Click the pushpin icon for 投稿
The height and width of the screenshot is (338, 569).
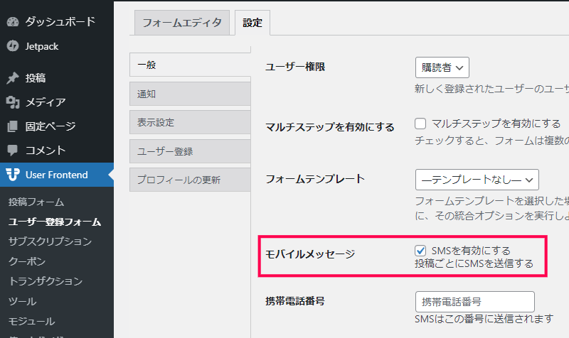point(13,78)
